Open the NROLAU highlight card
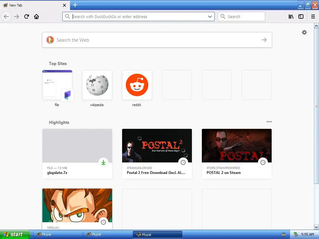The image size is (319, 239). coord(77,209)
